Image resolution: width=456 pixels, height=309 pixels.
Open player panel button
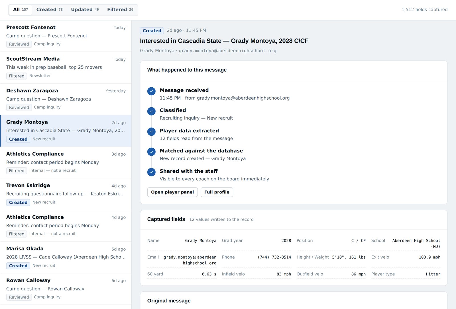(x=172, y=192)
